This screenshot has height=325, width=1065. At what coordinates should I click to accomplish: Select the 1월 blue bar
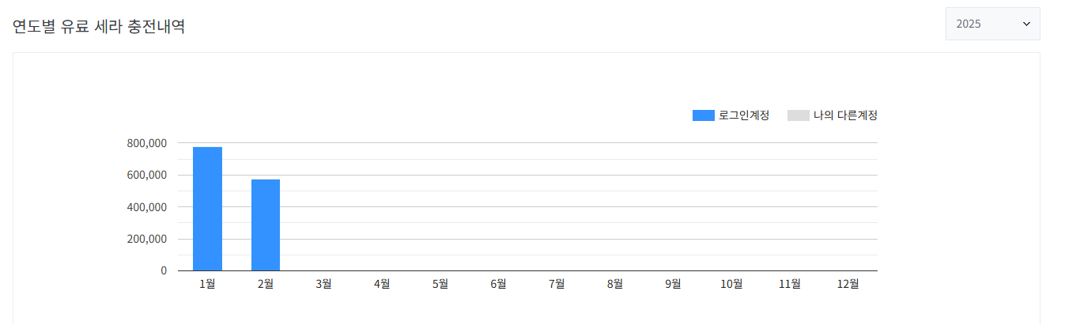coord(207,209)
